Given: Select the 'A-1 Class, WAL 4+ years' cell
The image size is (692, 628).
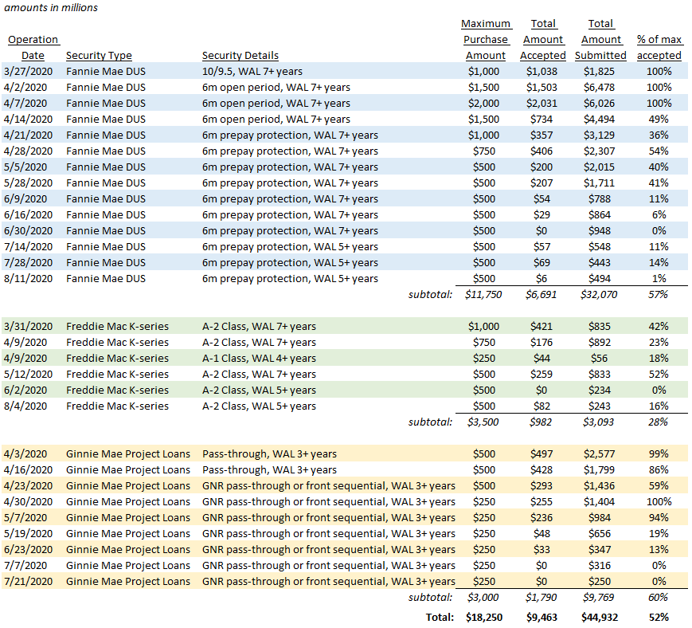Looking at the screenshot, I should click(x=259, y=358).
